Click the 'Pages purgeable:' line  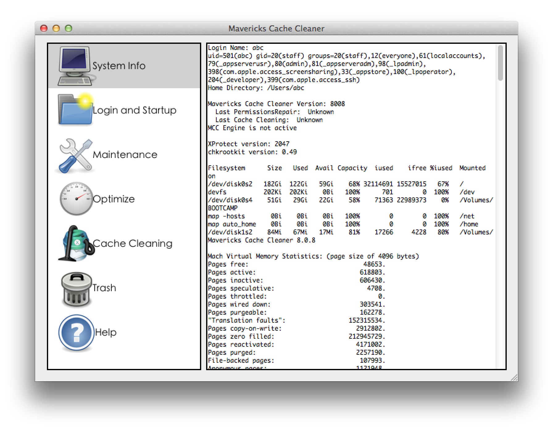coord(297,312)
